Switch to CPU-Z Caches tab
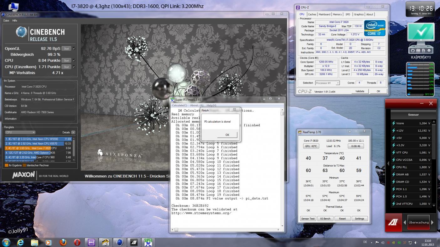The height and width of the screenshot is (247, 440). click(x=312, y=14)
